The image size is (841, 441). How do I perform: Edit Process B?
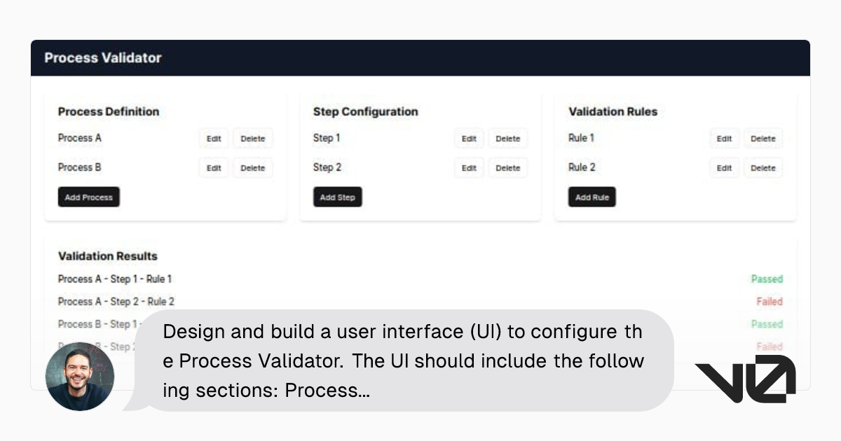[x=213, y=167]
